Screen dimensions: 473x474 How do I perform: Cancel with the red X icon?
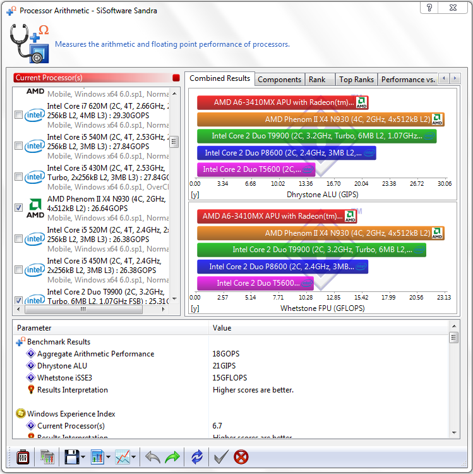241,457
